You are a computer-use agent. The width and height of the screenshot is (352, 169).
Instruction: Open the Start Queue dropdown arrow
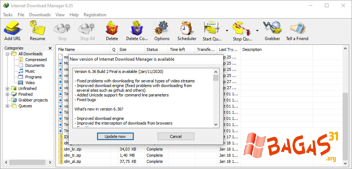(x=227, y=31)
